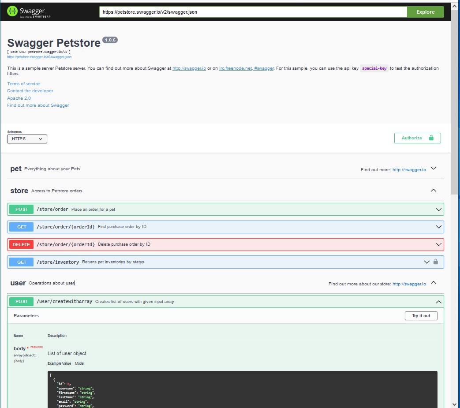Follow the irc.freenode.net, #swagger link
The width and height of the screenshot is (460, 408).
click(247, 68)
